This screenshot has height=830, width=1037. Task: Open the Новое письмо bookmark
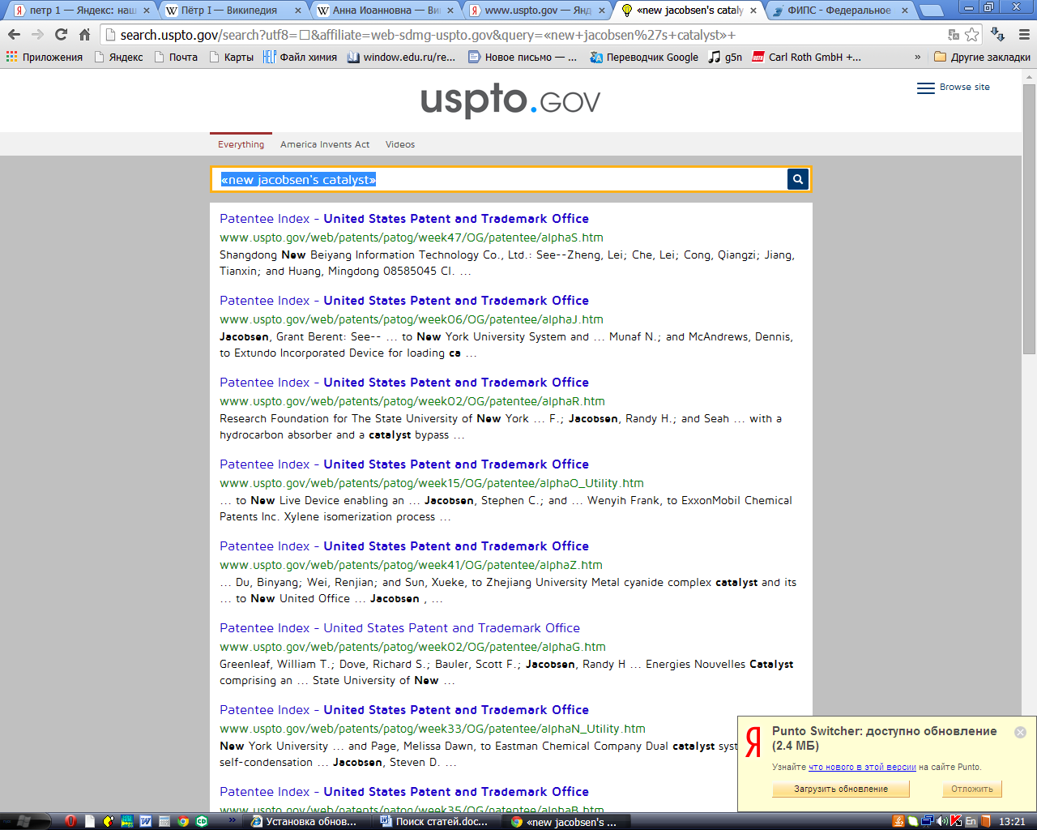[x=523, y=57]
